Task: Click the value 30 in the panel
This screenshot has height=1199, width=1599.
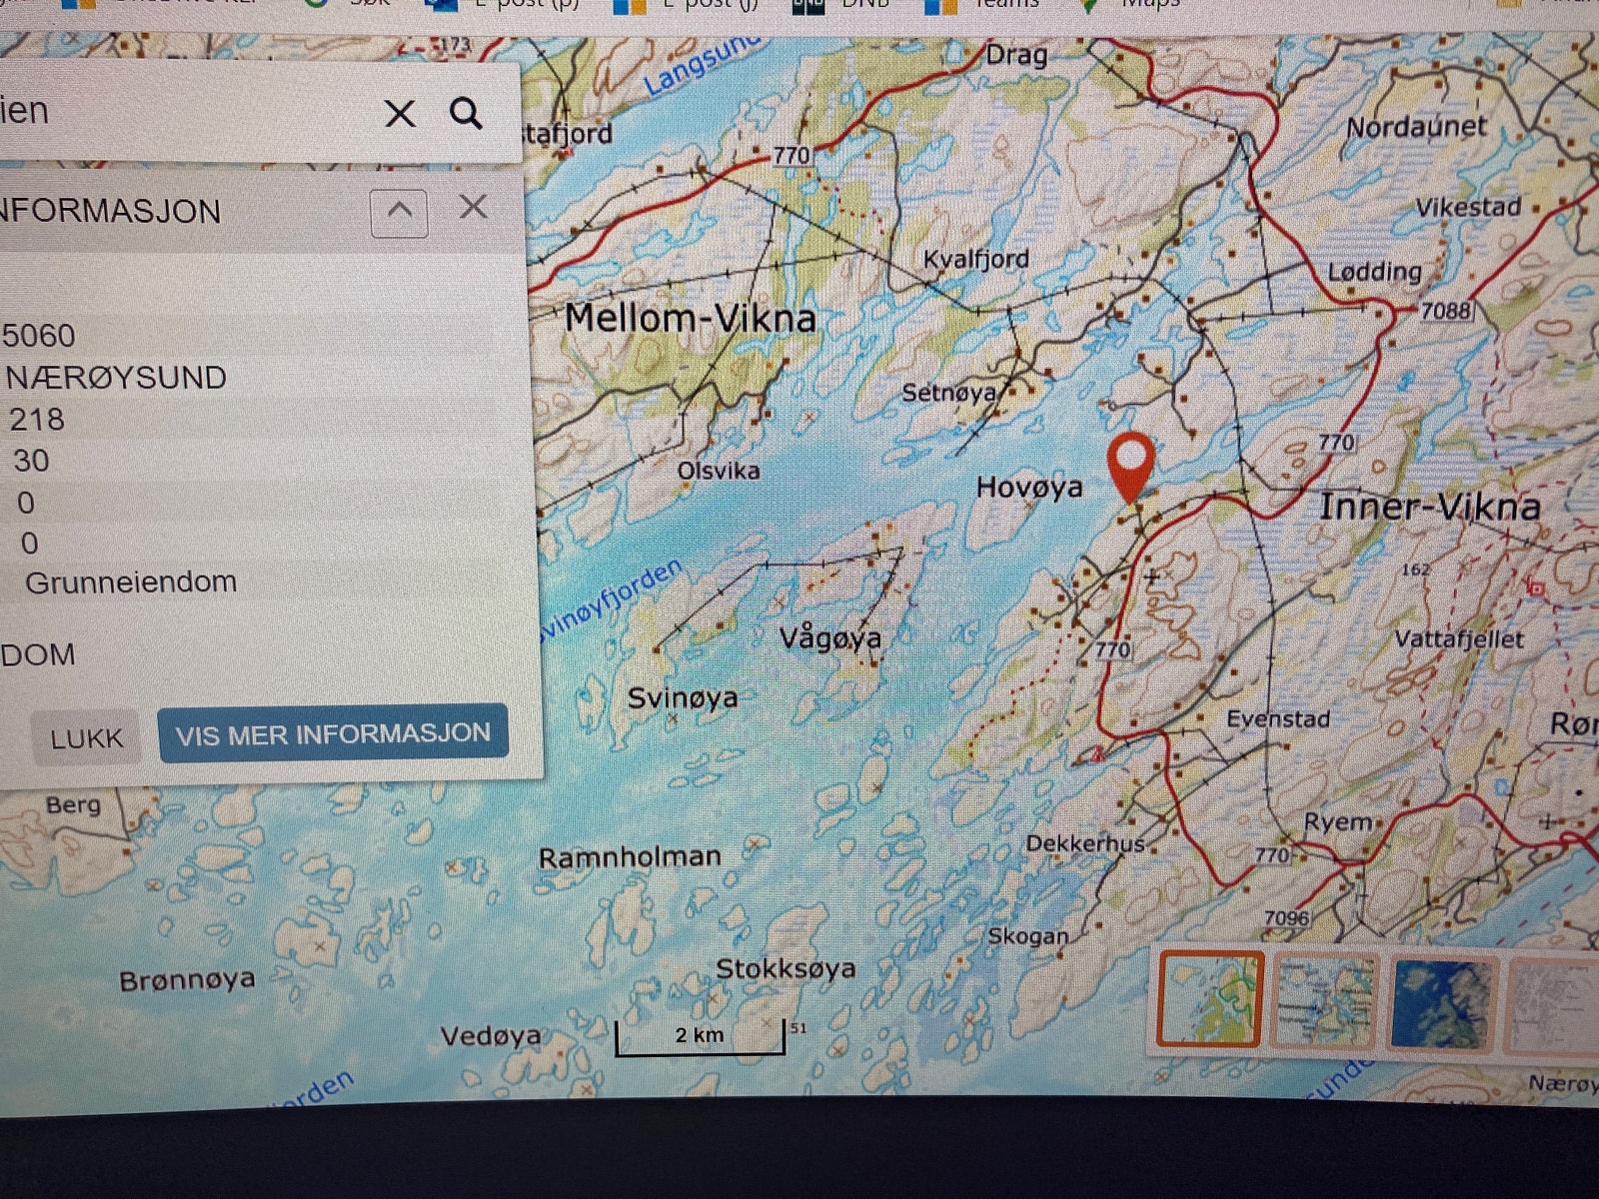Action: (31, 461)
